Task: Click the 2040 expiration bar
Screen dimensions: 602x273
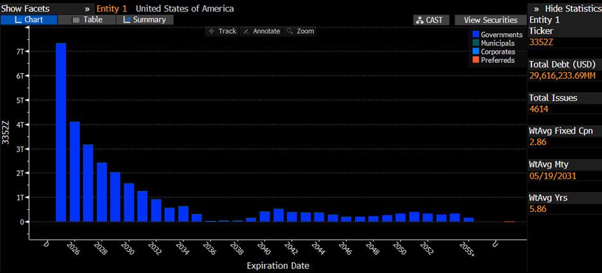Action: 265,216
